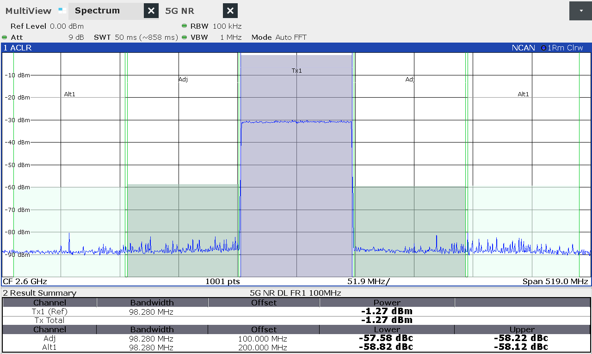
Task: Click the SWT 50 ms sweep time
Action: click(136, 37)
